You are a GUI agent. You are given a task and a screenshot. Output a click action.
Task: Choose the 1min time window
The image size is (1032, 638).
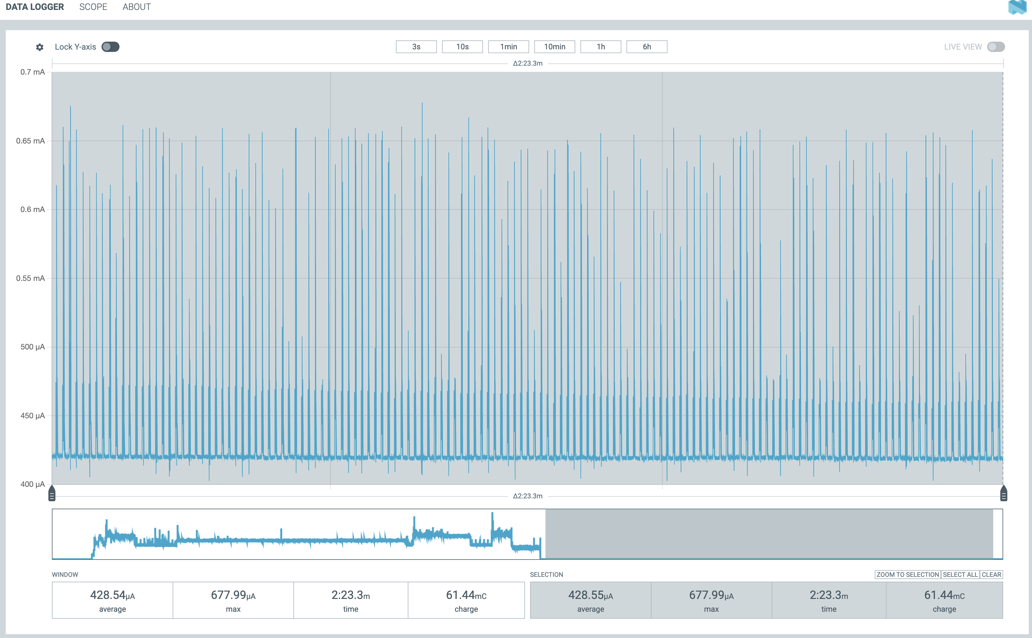click(x=508, y=47)
